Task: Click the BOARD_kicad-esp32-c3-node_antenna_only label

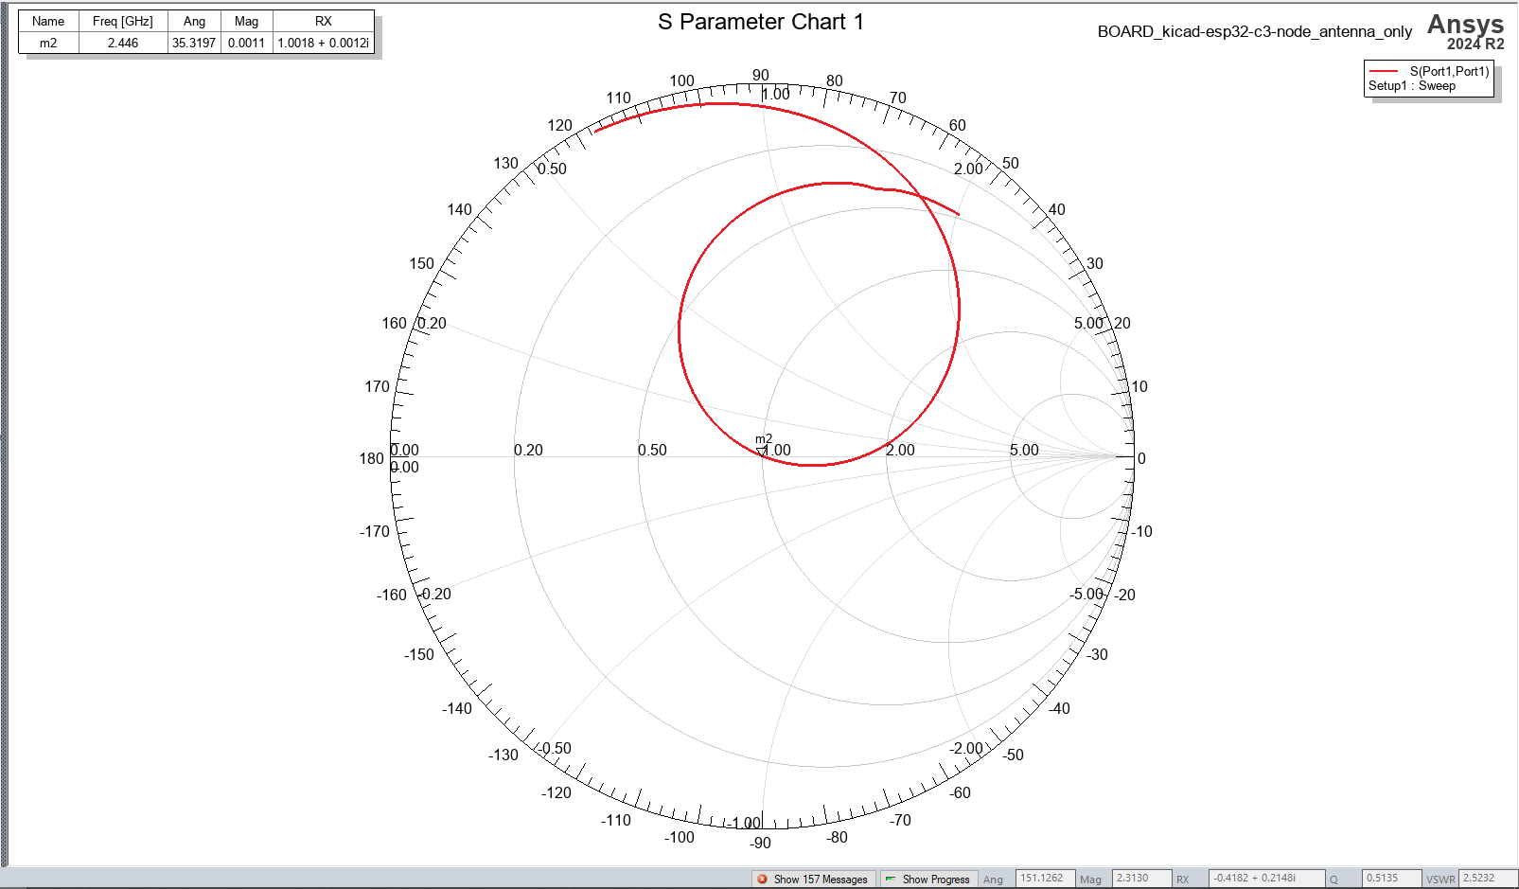Action: click(1254, 31)
